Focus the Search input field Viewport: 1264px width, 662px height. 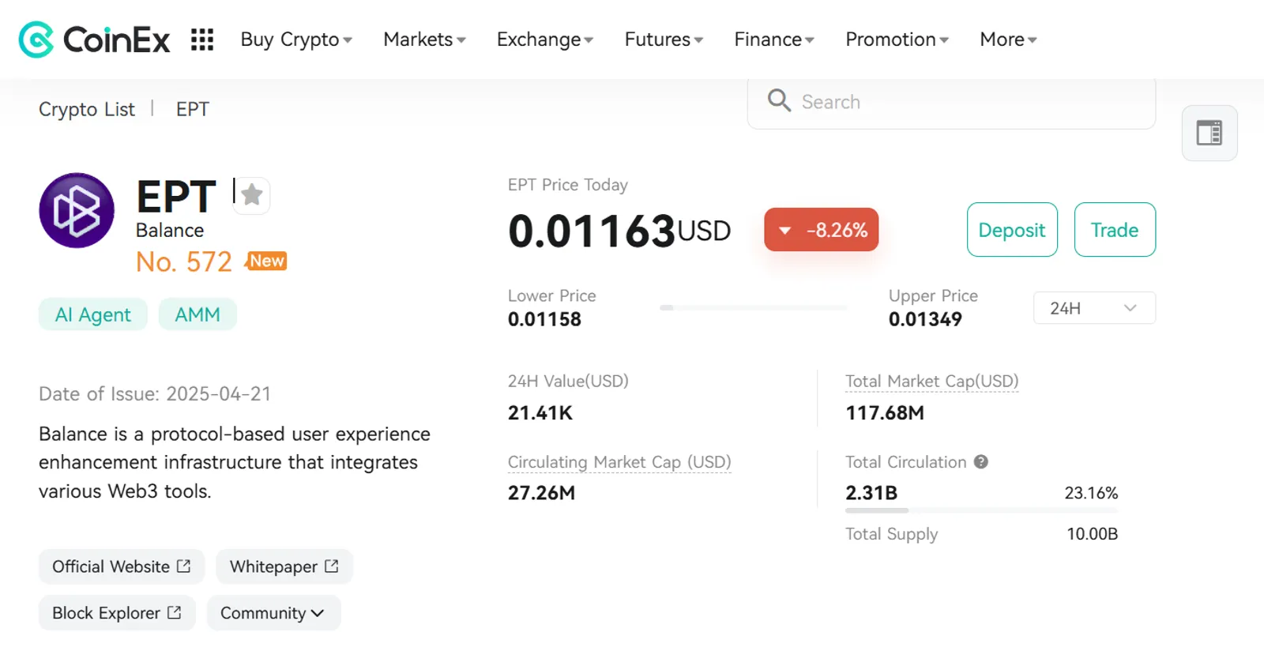pos(951,102)
